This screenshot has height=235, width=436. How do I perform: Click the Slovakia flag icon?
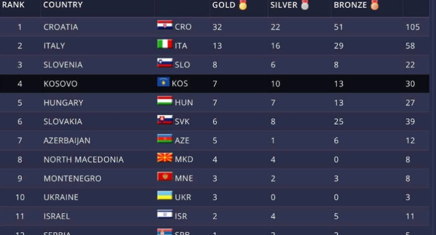164,120
